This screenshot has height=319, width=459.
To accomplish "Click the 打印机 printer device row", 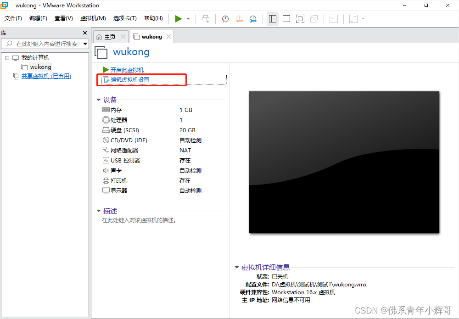I will [163, 180].
